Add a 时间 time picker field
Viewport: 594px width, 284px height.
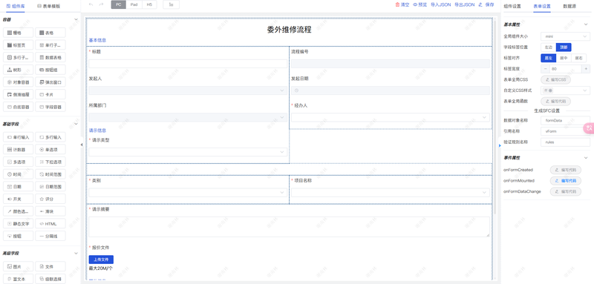click(18, 174)
